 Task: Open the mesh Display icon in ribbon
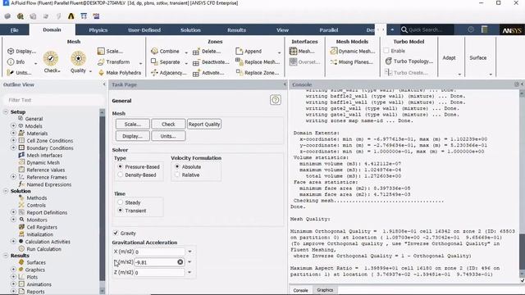pos(11,51)
